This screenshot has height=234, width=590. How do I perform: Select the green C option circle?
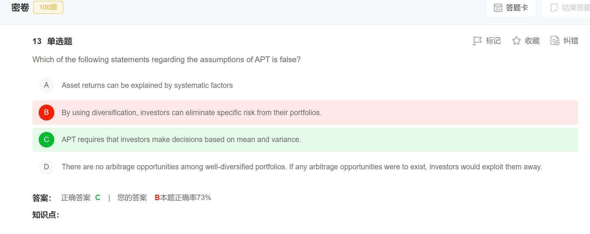(46, 140)
